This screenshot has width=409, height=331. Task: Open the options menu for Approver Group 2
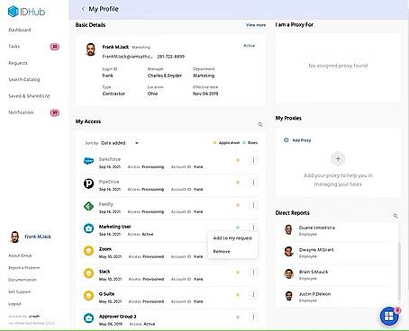pyautogui.click(x=253, y=318)
